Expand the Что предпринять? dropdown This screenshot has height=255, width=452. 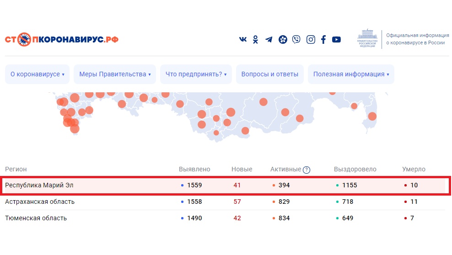point(196,74)
